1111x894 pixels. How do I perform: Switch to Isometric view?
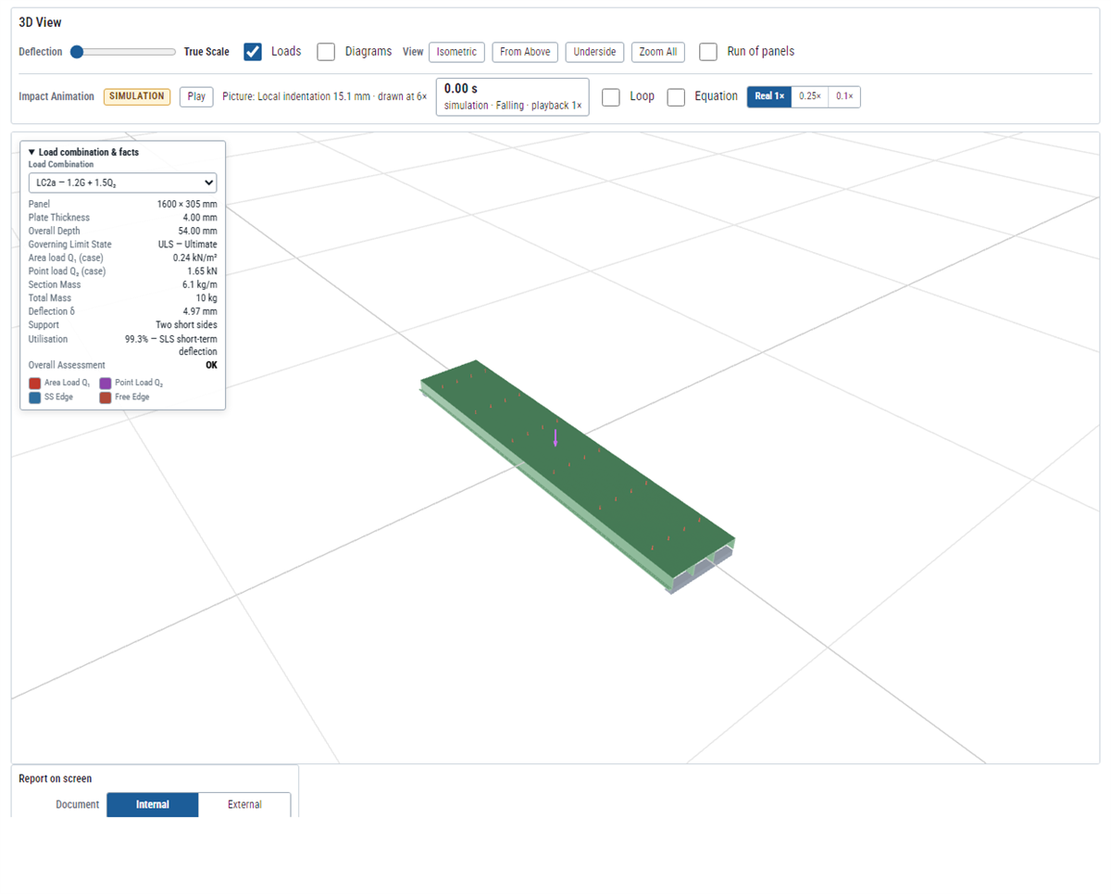tap(456, 52)
